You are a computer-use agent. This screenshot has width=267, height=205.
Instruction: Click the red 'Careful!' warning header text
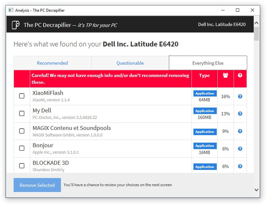tap(110, 79)
